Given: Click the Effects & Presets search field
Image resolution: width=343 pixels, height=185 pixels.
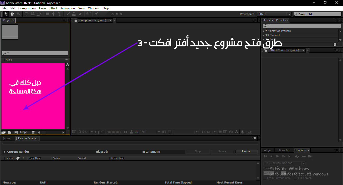Looking at the screenshot, I should click(x=302, y=26).
